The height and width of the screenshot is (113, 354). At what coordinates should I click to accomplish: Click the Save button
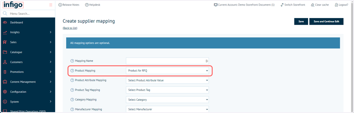pyautogui.click(x=301, y=22)
